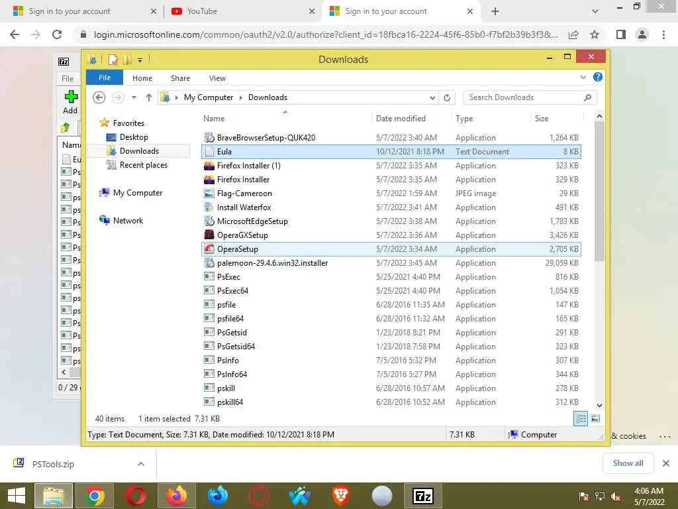Open the Chrome profile avatar
Image resolution: width=678 pixels, height=509 pixels.
642,34
